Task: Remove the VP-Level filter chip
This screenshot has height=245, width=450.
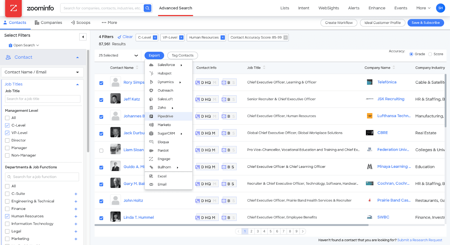Action: point(181,38)
